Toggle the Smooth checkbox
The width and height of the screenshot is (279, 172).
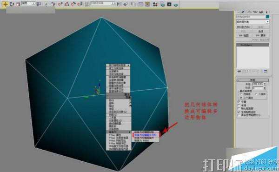tap(239, 102)
